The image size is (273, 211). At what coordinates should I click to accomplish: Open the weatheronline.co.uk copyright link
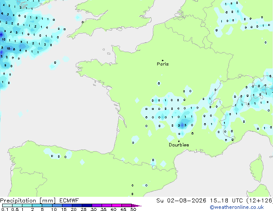237,207
